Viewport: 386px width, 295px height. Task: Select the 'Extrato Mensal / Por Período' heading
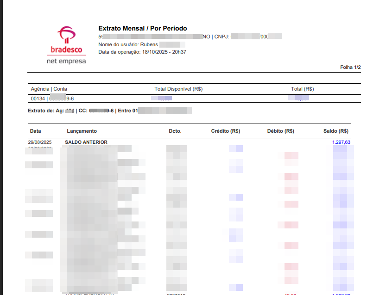(143, 29)
